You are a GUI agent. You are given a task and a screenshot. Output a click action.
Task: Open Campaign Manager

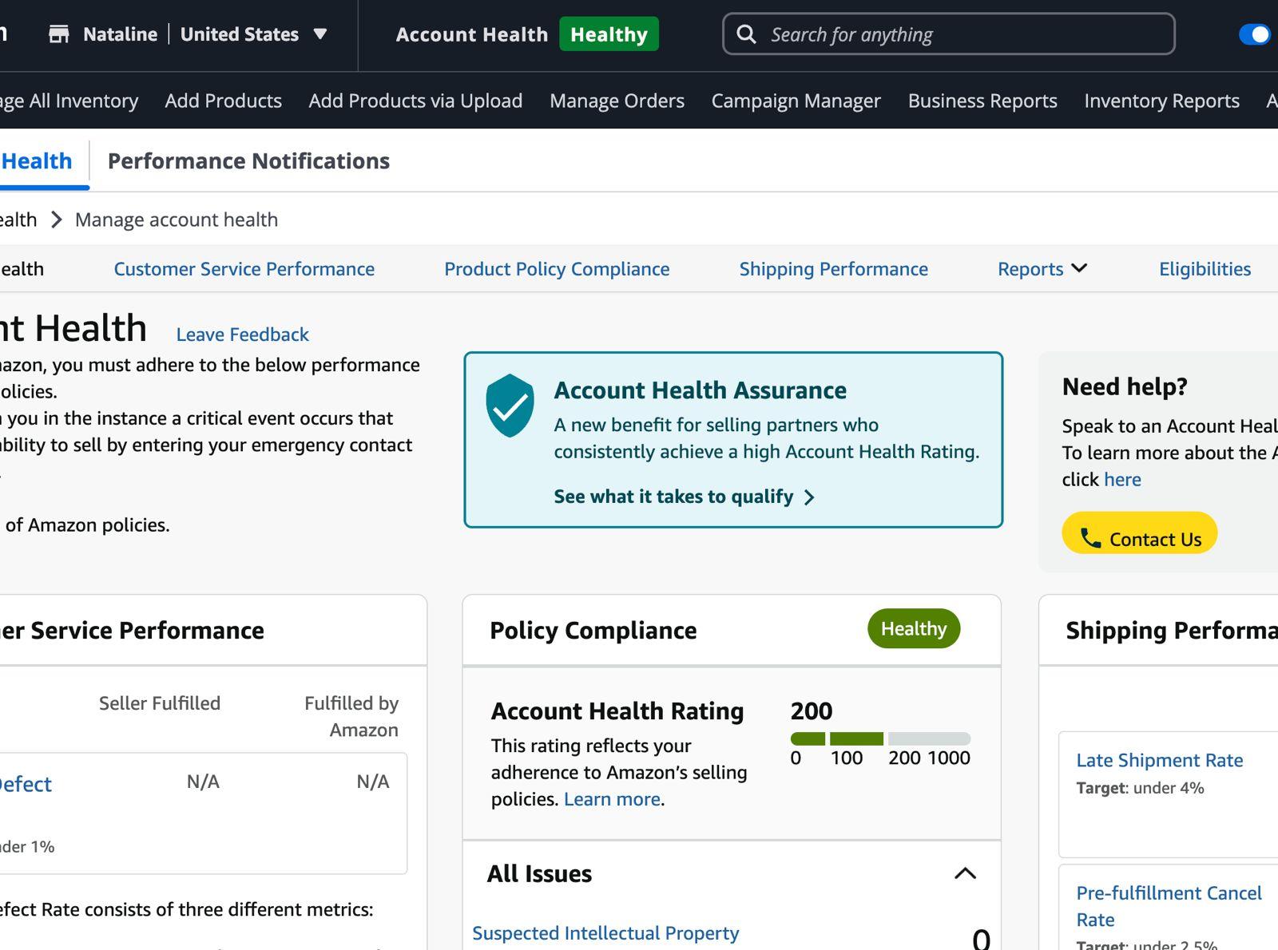tap(796, 101)
